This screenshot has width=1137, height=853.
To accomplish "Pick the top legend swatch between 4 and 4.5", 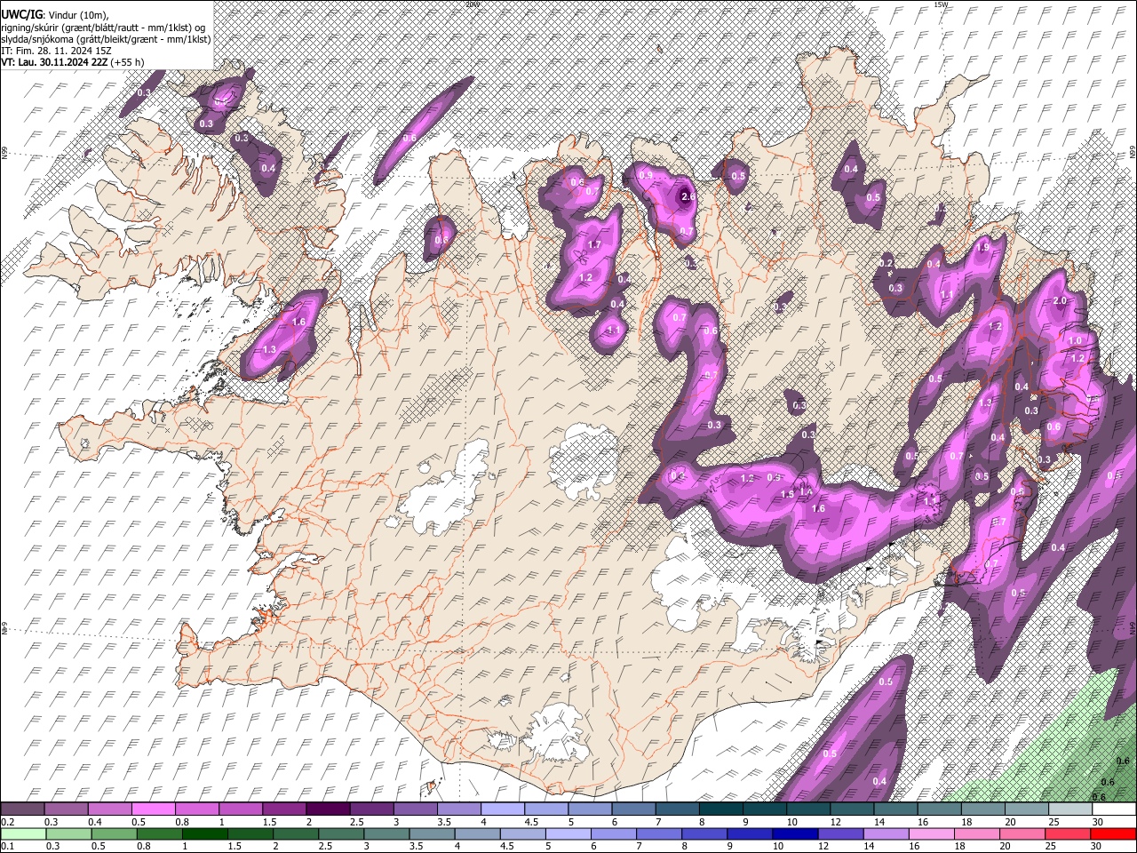I will [503, 809].
